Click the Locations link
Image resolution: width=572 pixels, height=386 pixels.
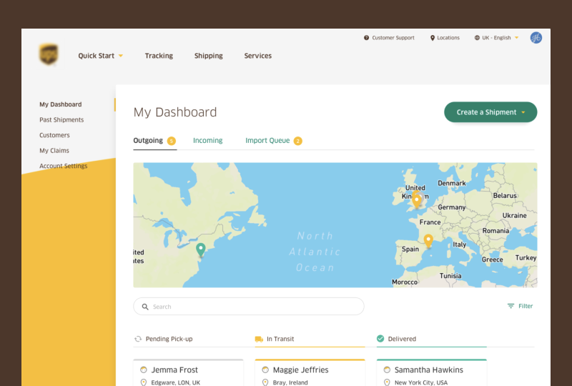(445, 38)
